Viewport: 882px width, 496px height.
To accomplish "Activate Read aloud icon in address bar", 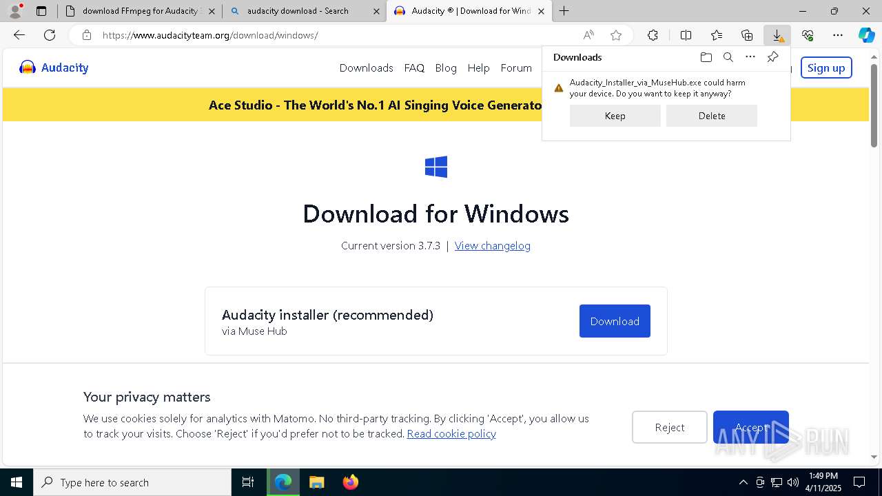I will [x=588, y=35].
